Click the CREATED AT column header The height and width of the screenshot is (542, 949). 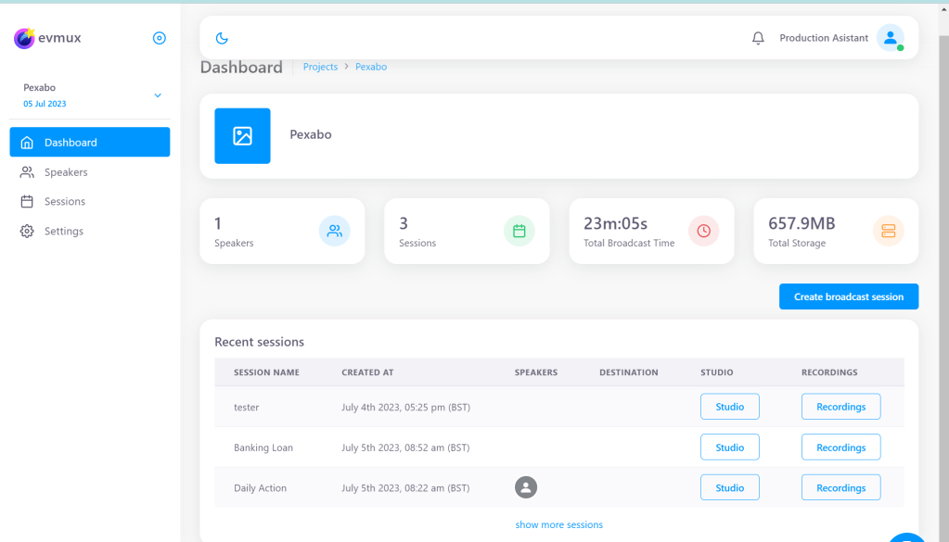pyautogui.click(x=367, y=372)
